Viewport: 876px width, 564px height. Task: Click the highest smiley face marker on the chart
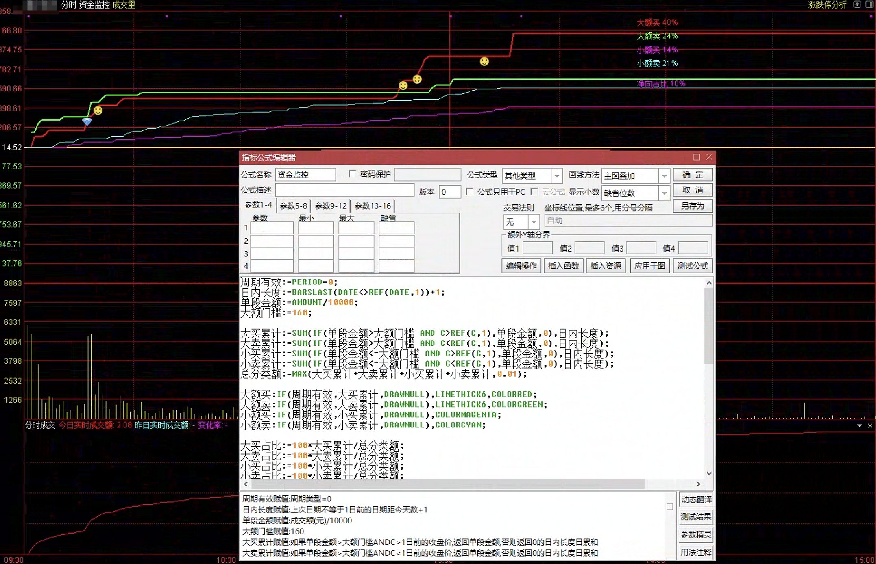(x=484, y=61)
